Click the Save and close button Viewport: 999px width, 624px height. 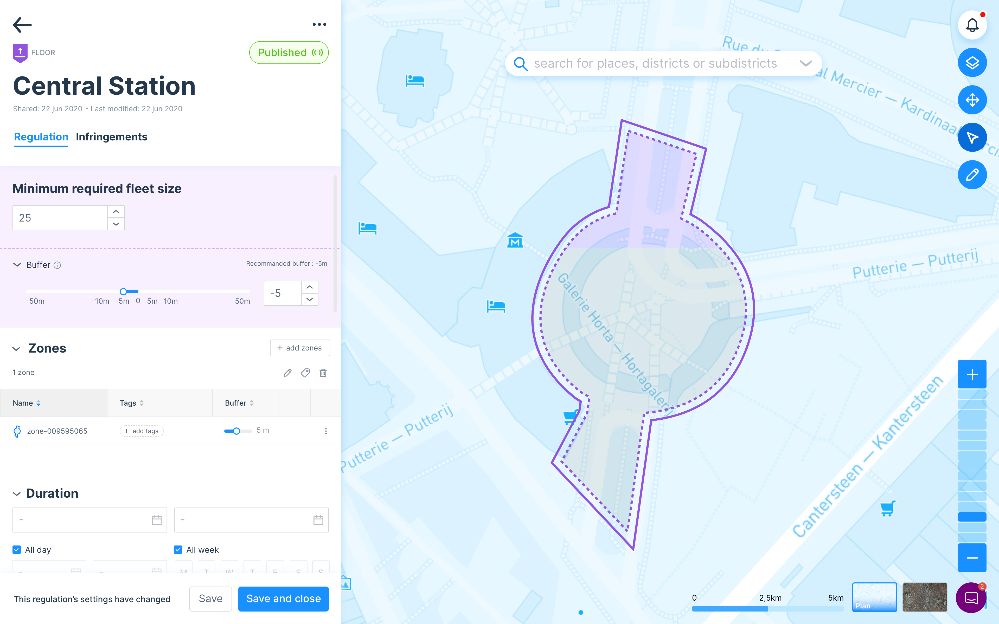[283, 599]
